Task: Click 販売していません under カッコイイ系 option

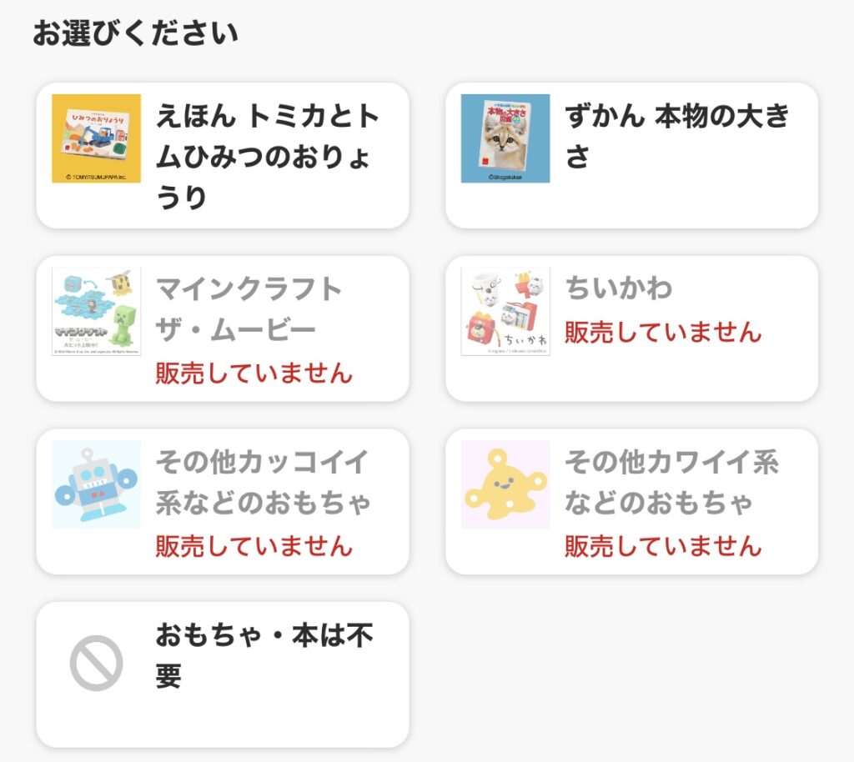Action: [x=254, y=546]
